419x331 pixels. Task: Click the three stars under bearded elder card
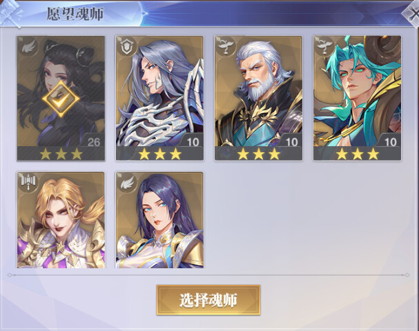coord(259,154)
